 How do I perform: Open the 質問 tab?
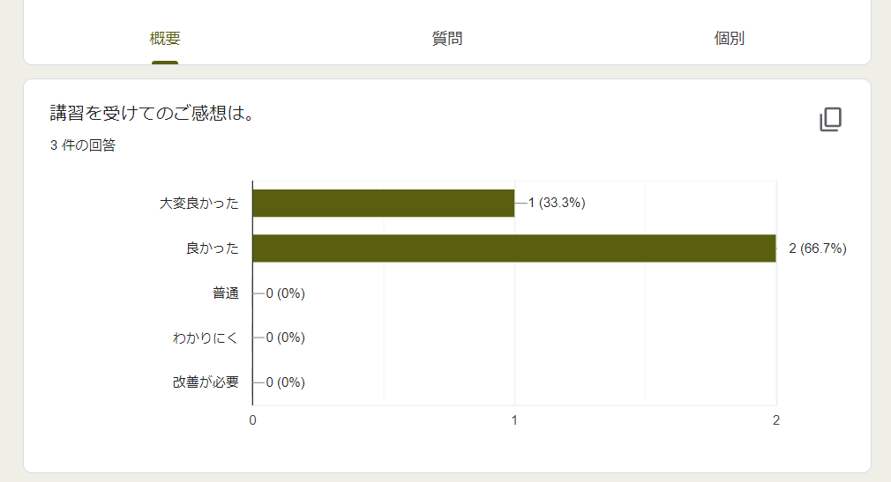(447, 39)
